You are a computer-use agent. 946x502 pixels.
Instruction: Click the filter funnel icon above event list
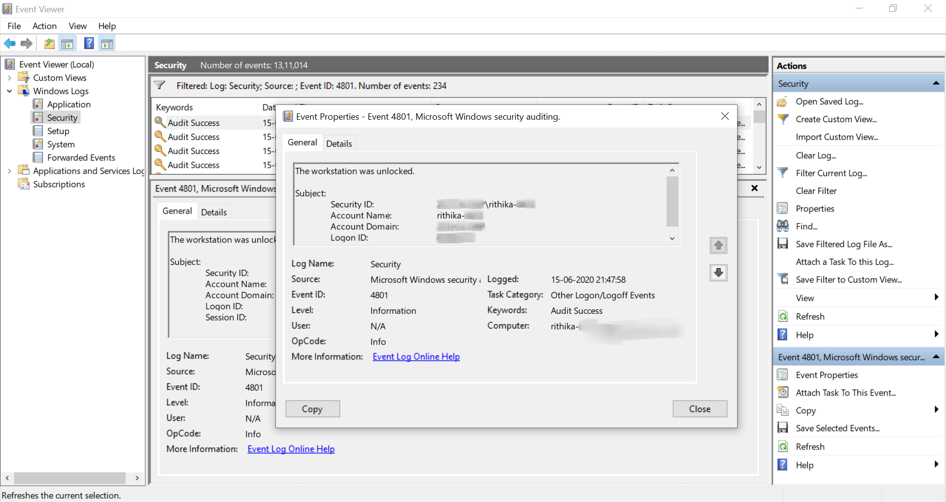tap(160, 85)
